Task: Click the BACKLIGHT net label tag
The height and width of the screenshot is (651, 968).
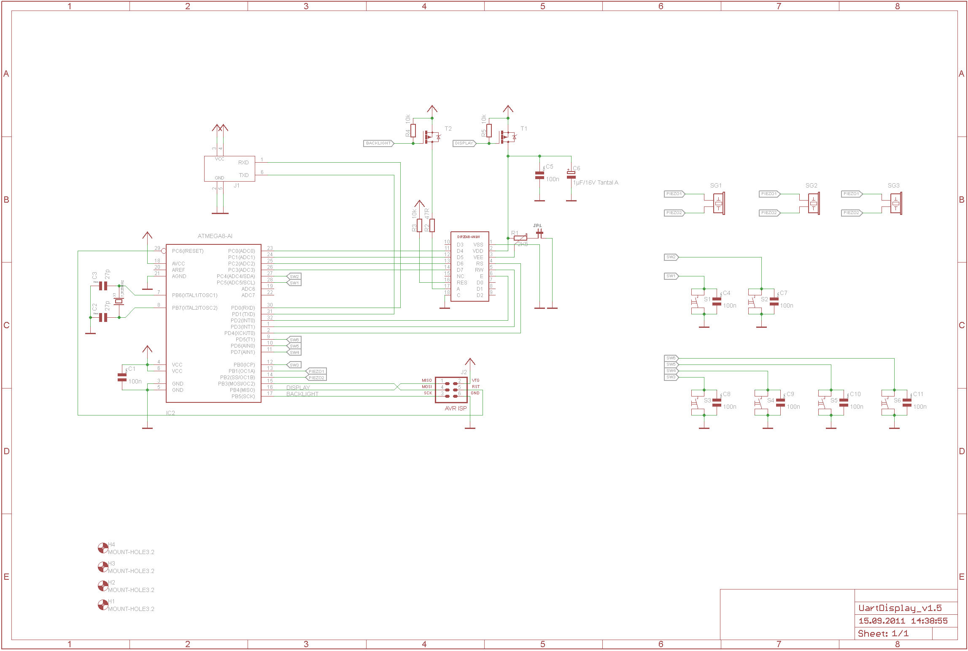Action: pos(379,143)
